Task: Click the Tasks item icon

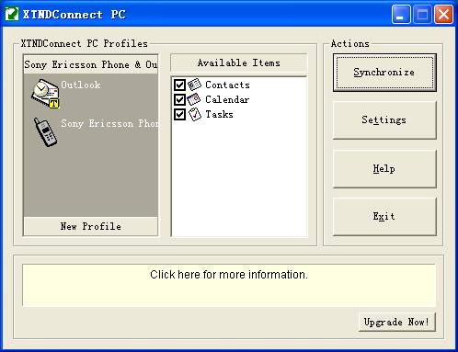Action: [x=195, y=114]
